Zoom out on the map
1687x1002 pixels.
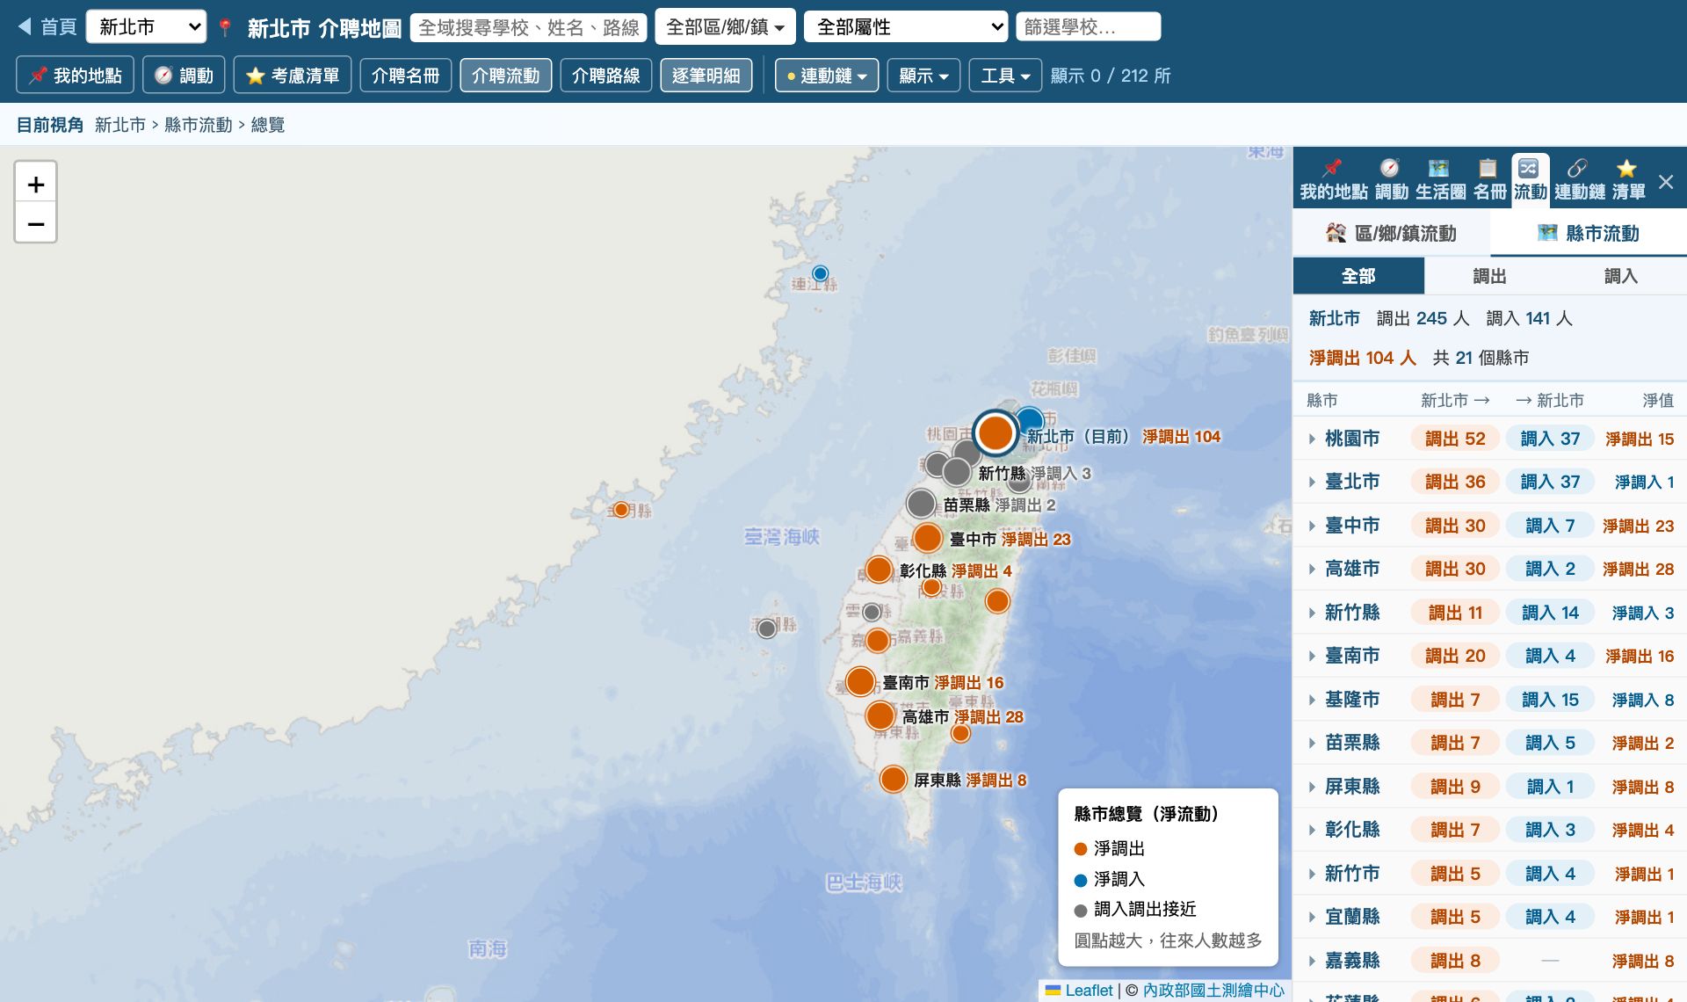36,223
